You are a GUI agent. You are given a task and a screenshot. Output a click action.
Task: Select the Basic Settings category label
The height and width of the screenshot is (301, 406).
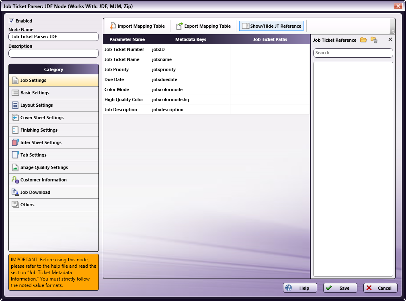(35, 93)
